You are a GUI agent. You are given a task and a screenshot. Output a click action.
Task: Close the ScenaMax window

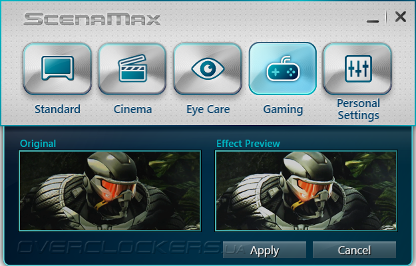coord(400,17)
